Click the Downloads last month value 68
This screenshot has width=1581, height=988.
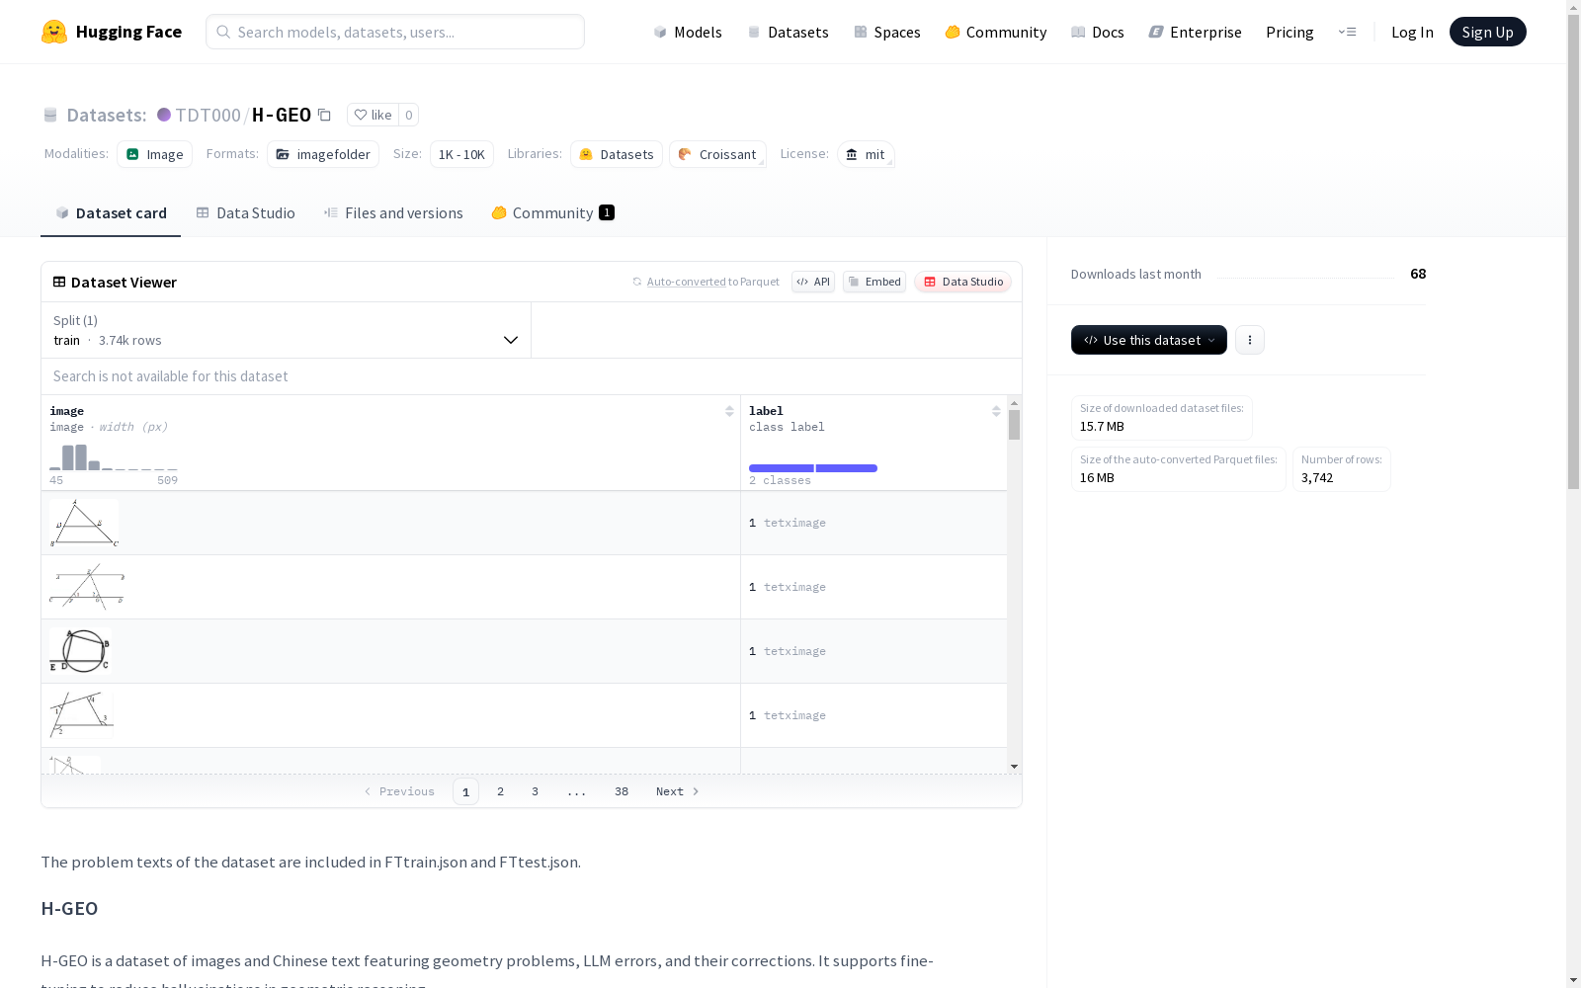1418,274
